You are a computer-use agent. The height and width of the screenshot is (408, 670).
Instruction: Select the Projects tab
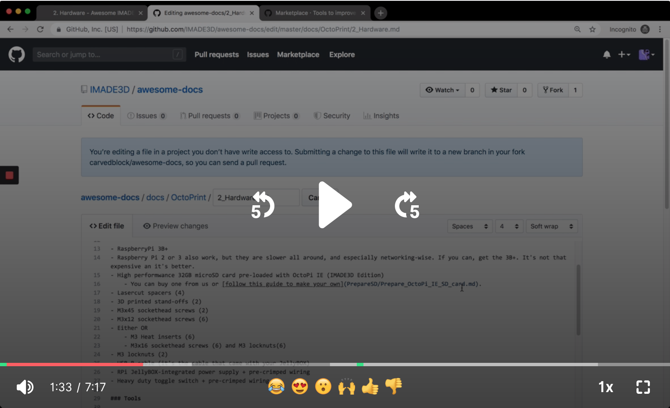coord(276,116)
